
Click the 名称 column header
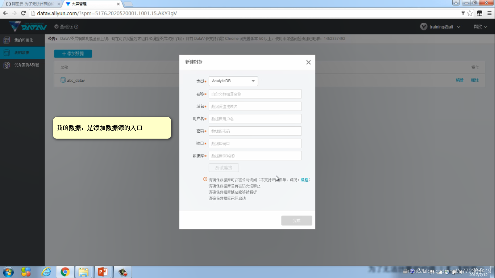64,67
